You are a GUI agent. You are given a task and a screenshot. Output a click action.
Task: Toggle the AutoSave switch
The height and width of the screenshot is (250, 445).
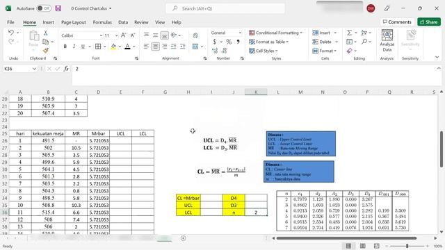coord(44,8)
